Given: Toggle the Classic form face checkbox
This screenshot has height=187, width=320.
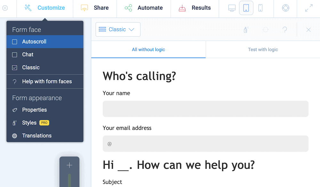Looking at the screenshot, I should (15, 67).
